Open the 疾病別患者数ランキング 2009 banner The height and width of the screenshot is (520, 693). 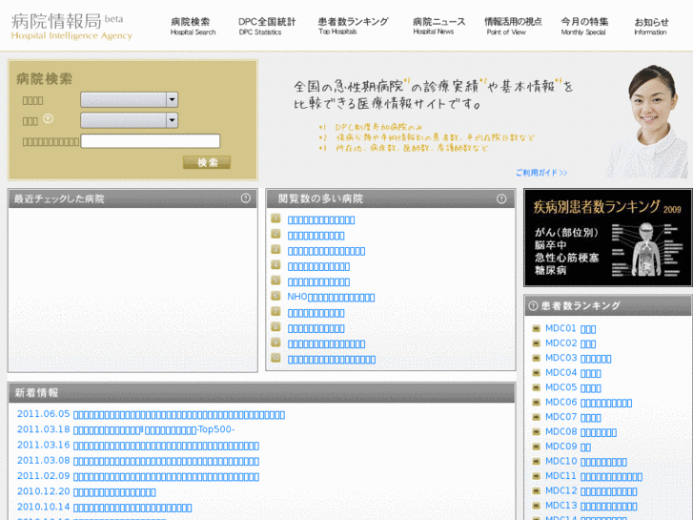click(608, 238)
